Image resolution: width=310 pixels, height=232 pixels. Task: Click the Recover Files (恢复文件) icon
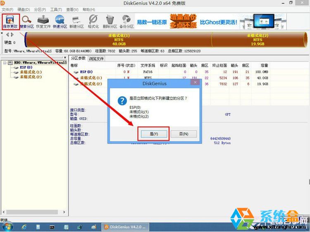pyautogui.click(x=43, y=21)
